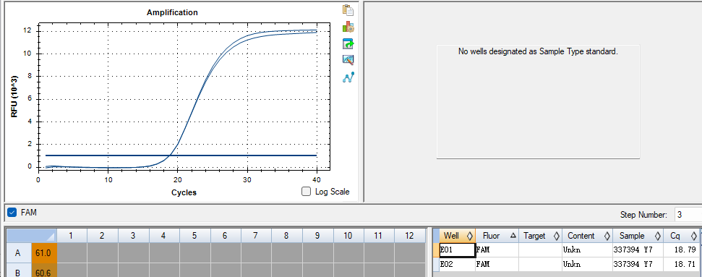Open the trace style editor icon with pencil
Image resolution: width=702 pixels, height=277 pixels.
(348, 60)
